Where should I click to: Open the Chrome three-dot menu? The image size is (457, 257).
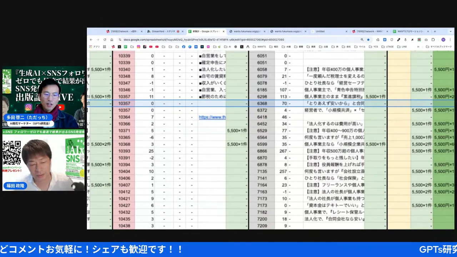click(450, 40)
